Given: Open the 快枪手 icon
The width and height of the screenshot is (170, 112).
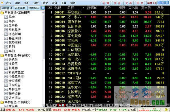Looking at the screenshot, I should (6, 60).
